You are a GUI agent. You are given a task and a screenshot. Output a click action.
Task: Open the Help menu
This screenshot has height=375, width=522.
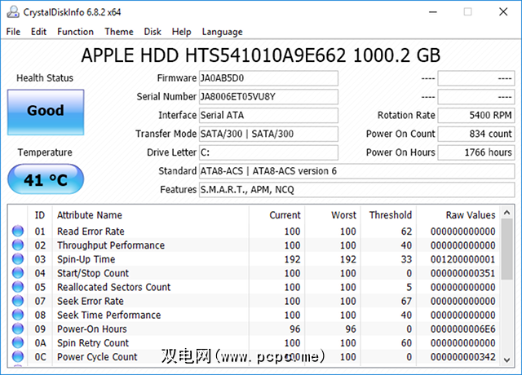181,32
